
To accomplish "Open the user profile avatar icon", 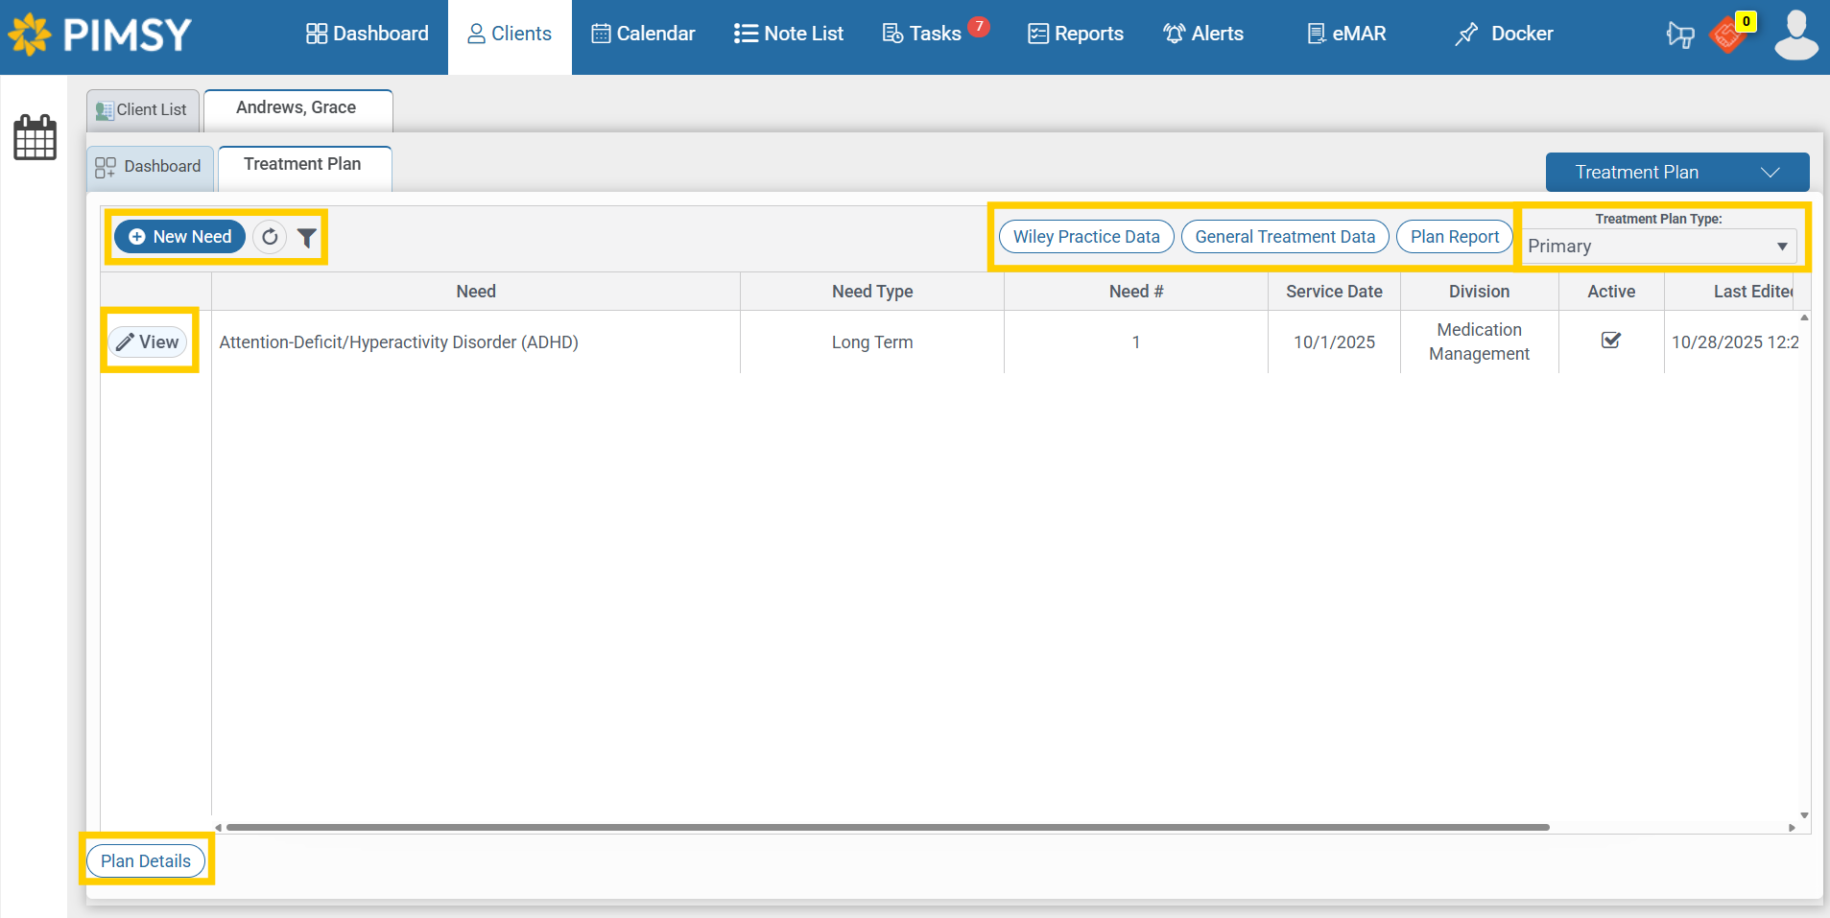I will pyautogui.click(x=1795, y=35).
